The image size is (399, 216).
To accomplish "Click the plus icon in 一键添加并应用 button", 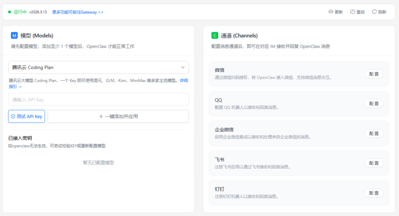I will click(100, 116).
